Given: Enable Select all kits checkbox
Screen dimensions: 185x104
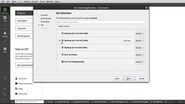Looking at the screenshot, I should 57,26.
